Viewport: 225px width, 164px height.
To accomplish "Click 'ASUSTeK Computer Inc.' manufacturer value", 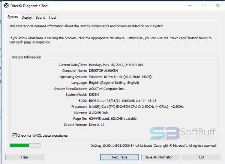I will (107, 89).
